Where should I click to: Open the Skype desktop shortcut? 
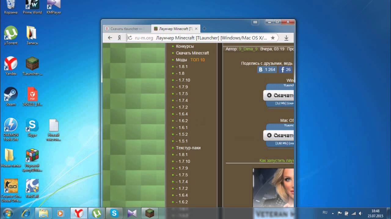(x=32, y=128)
